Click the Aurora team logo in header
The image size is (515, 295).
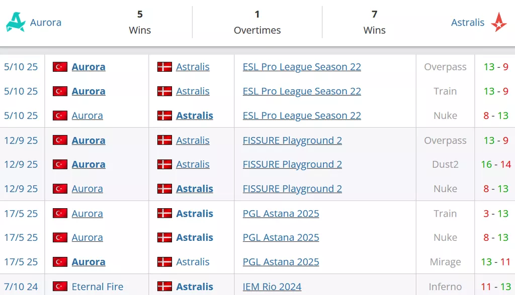coord(16,22)
